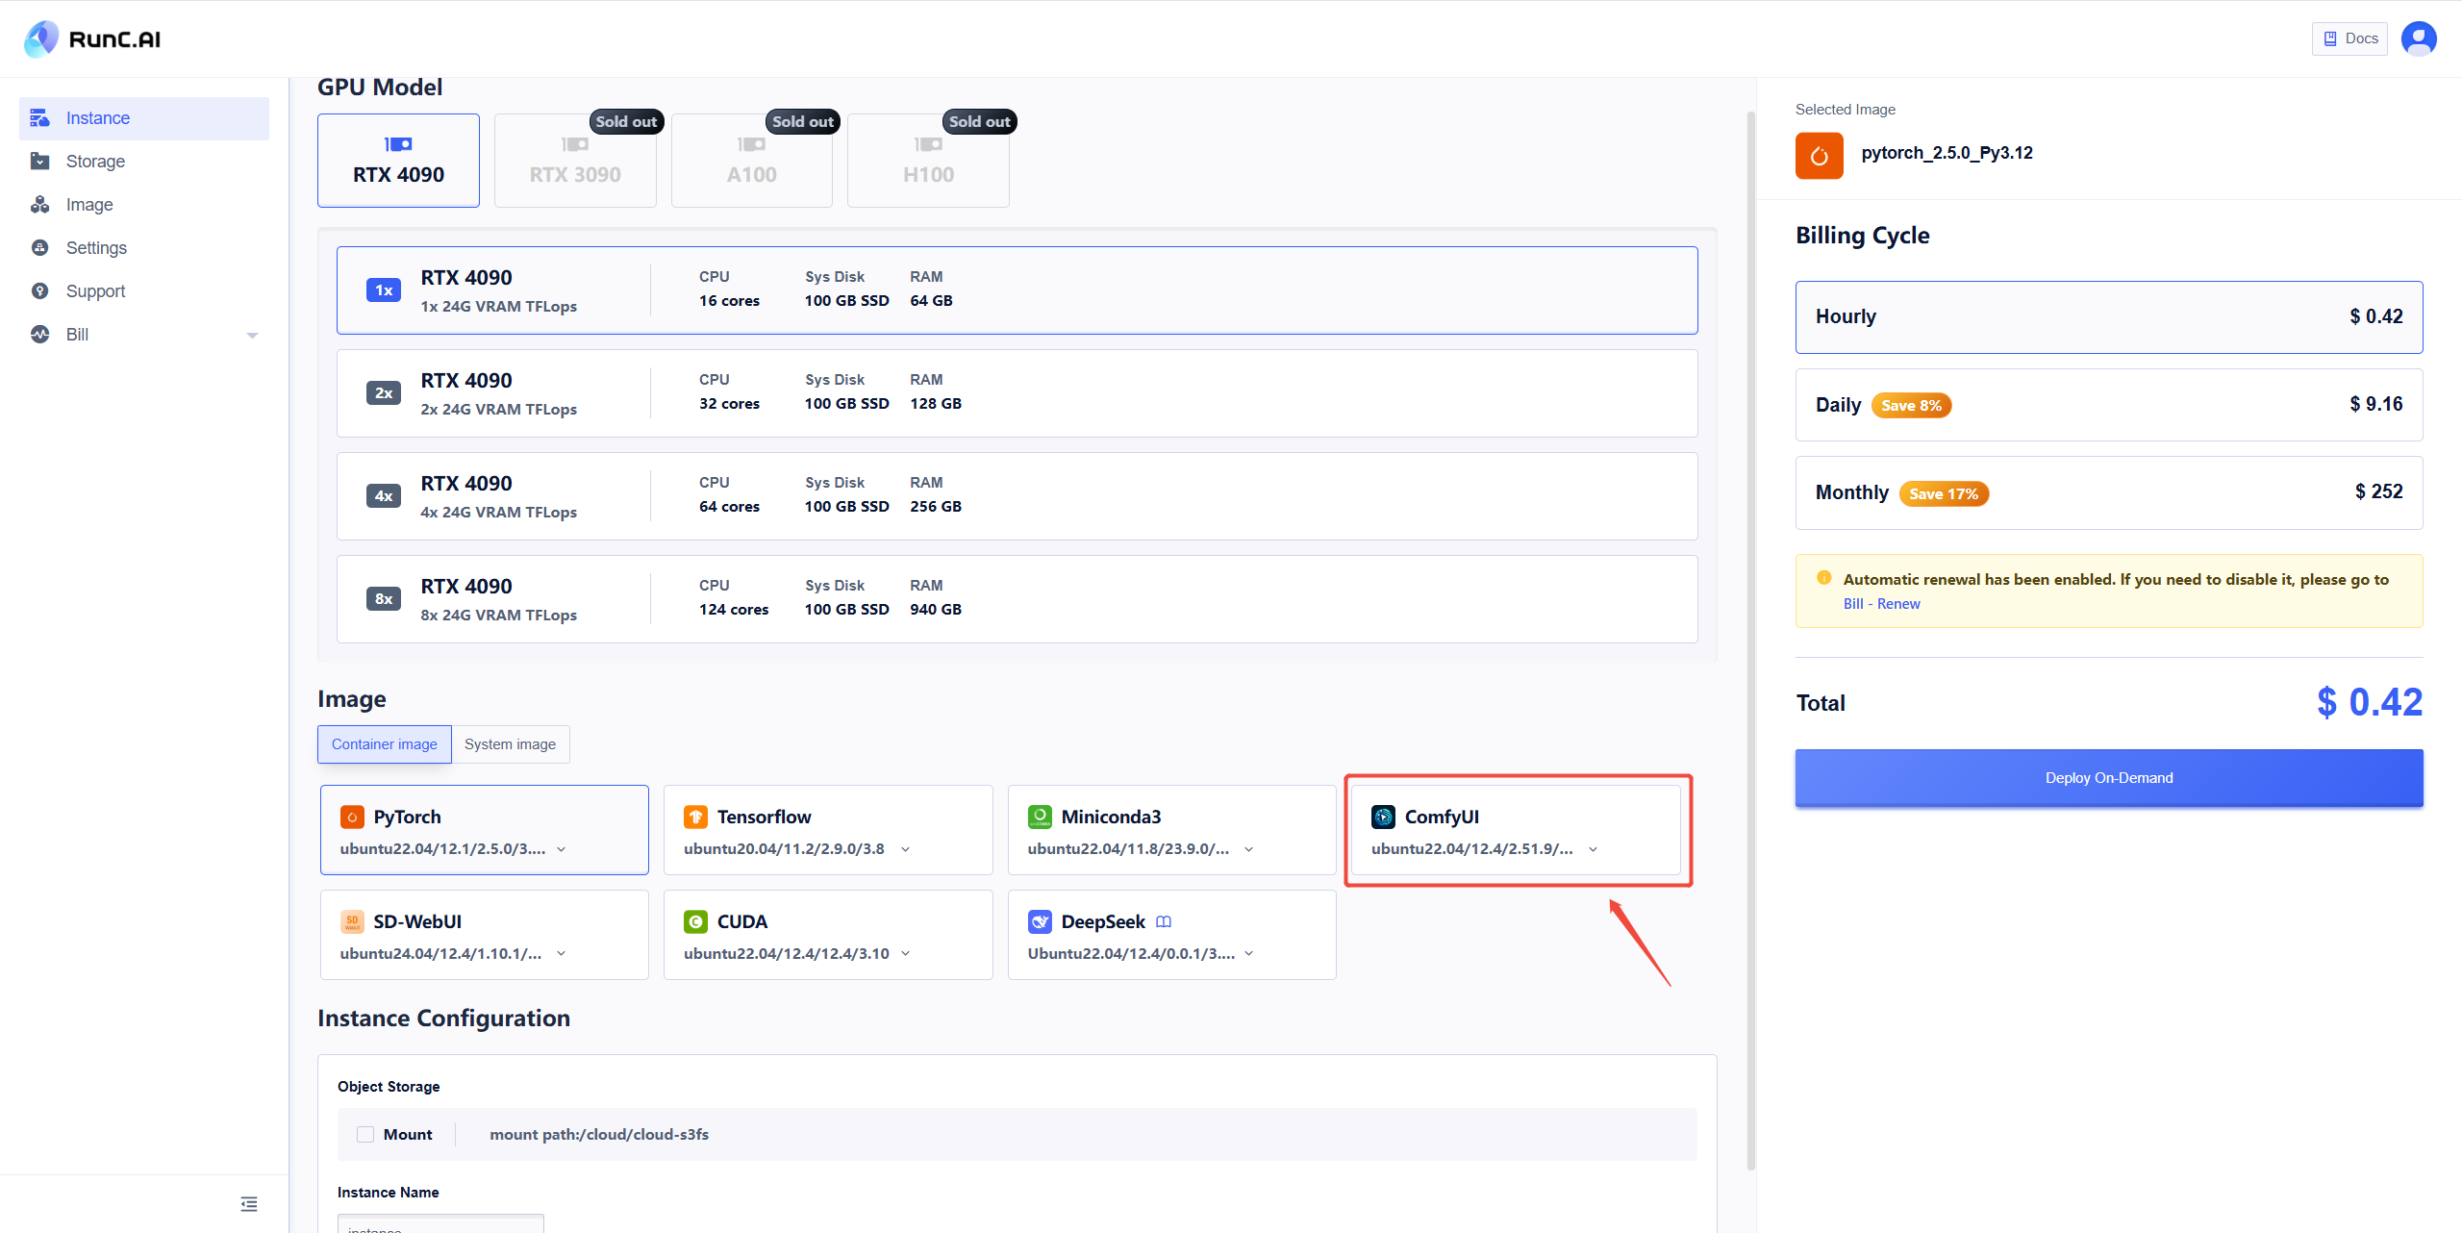Open the CUDA version dropdown
The width and height of the screenshot is (2462, 1233).
[x=905, y=954]
